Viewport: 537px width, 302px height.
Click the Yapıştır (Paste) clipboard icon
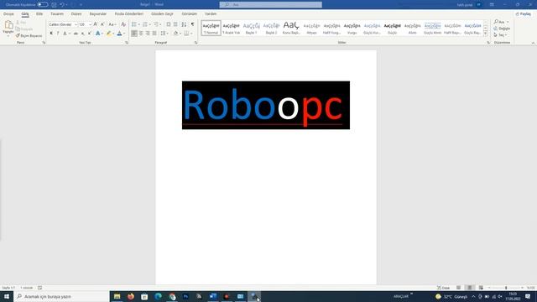tap(8, 25)
